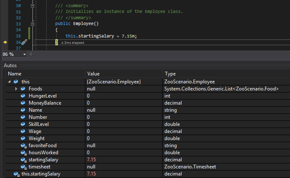Image resolution: width=290 pixels, height=178 pixels.
Task: Select the SkillLevel row in Autos
Action: point(37,124)
